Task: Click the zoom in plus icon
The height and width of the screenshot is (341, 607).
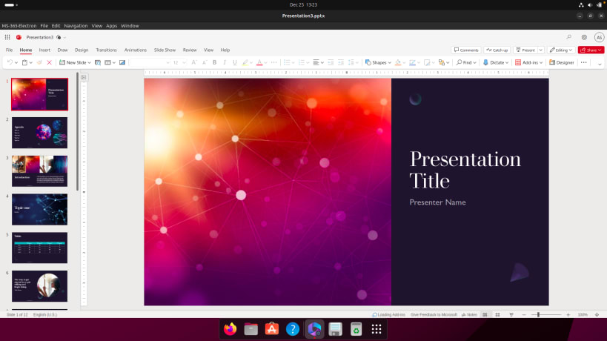Action: point(568,314)
